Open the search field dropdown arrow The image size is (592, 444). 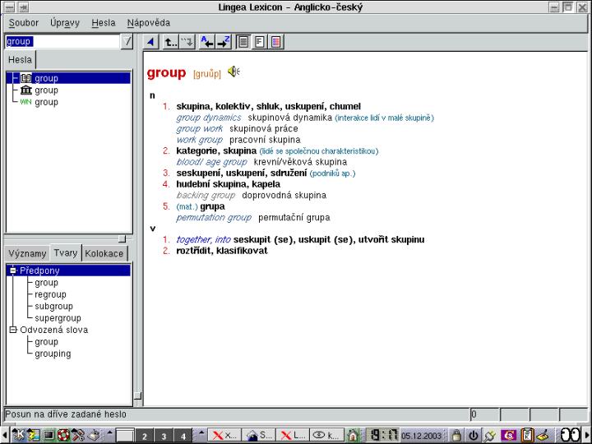pyautogui.click(x=127, y=42)
